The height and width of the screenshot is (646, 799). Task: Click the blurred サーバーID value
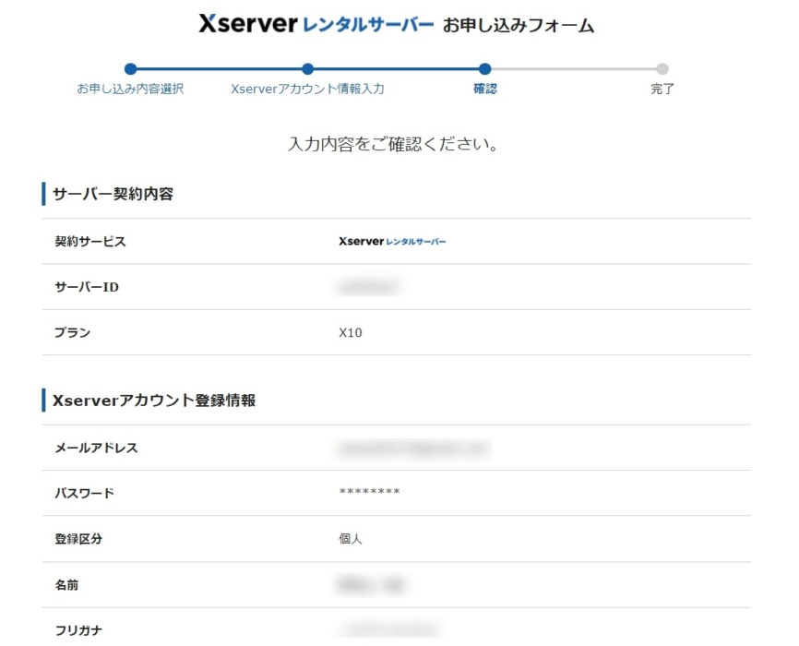[x=369, y=287]
